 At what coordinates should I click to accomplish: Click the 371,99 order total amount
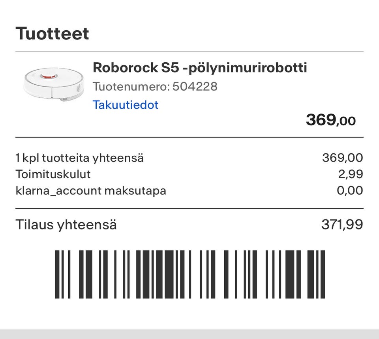[x=342, y=225]
